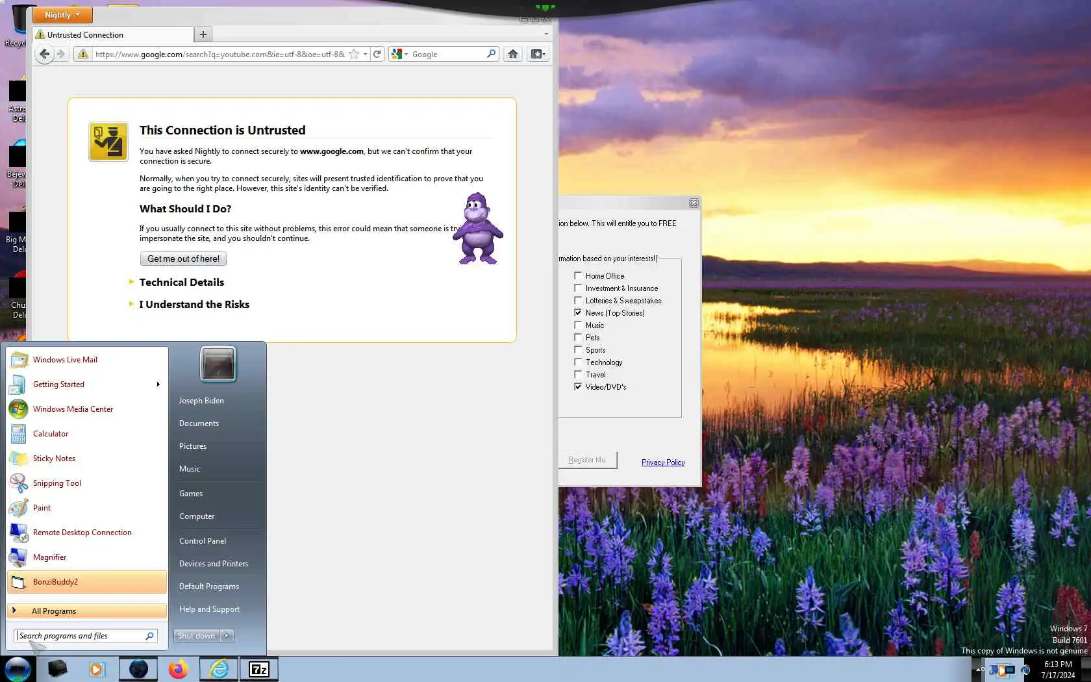Click the BonziBuddy purple gorilla character

coord(478,229)
